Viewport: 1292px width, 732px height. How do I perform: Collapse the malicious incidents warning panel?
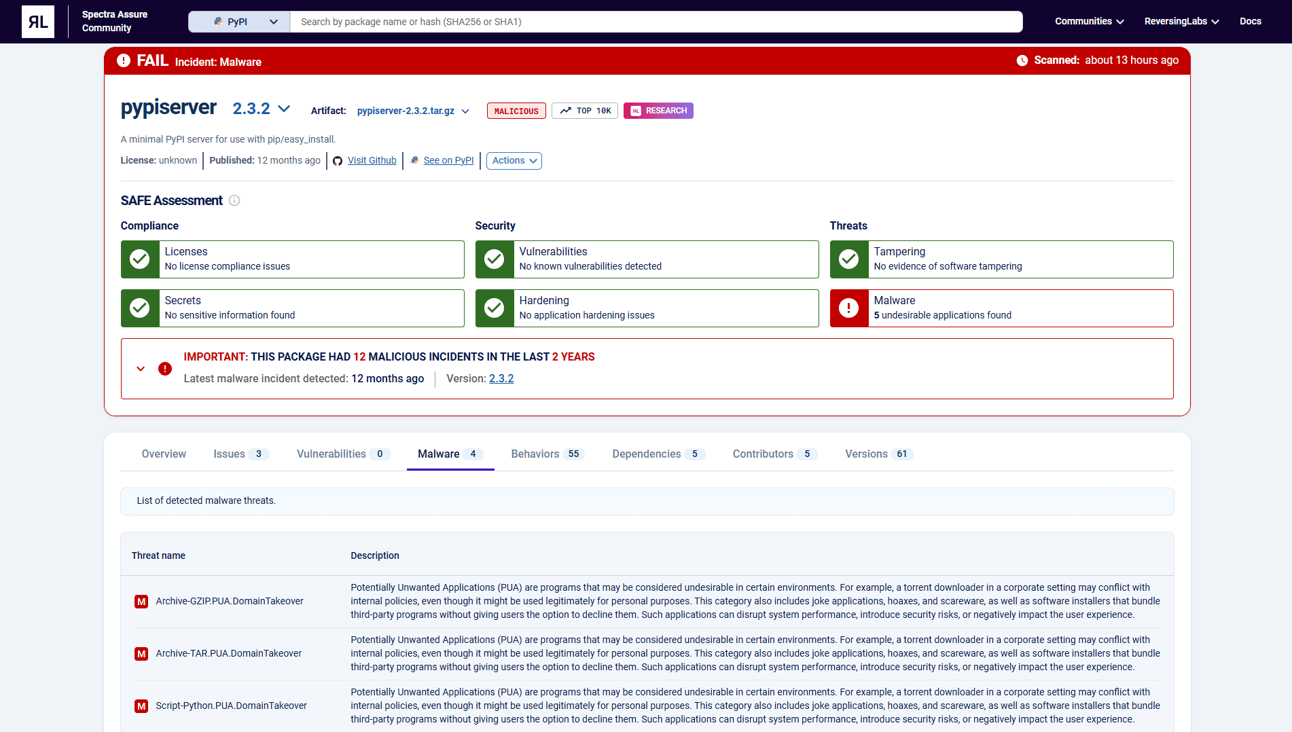141,369
